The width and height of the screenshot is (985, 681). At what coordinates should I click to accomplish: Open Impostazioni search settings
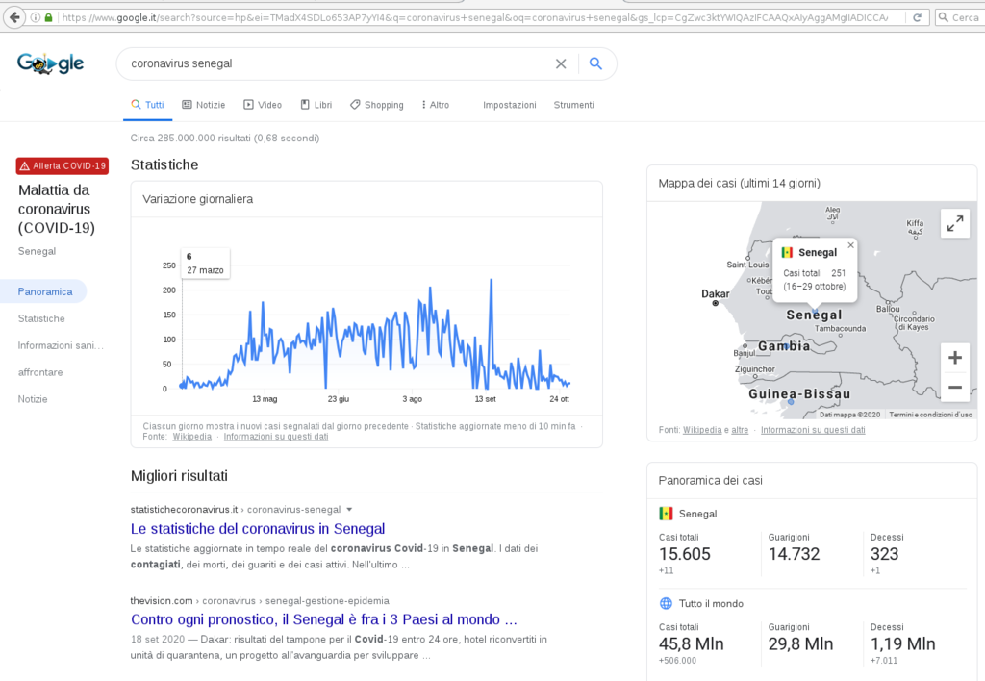(510, 105)
